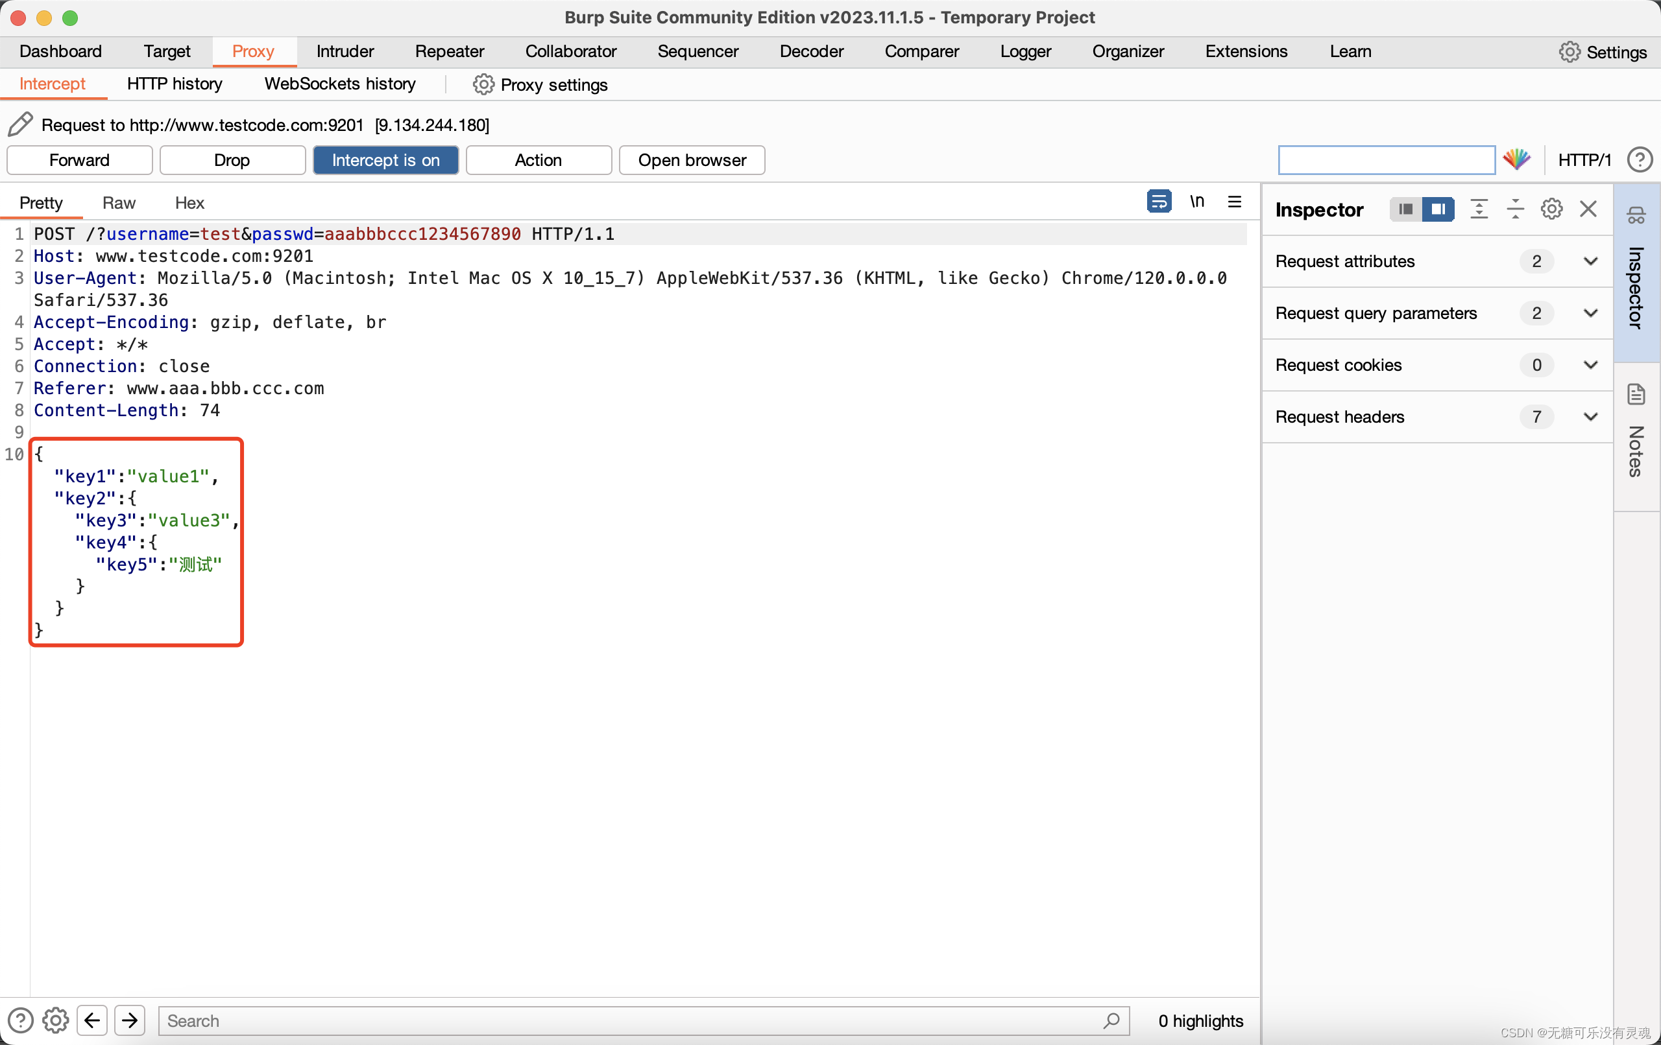The width and height of the screenshot is (1661, 1045).
Task: Switch editor view to Hex
Action: 189,203
